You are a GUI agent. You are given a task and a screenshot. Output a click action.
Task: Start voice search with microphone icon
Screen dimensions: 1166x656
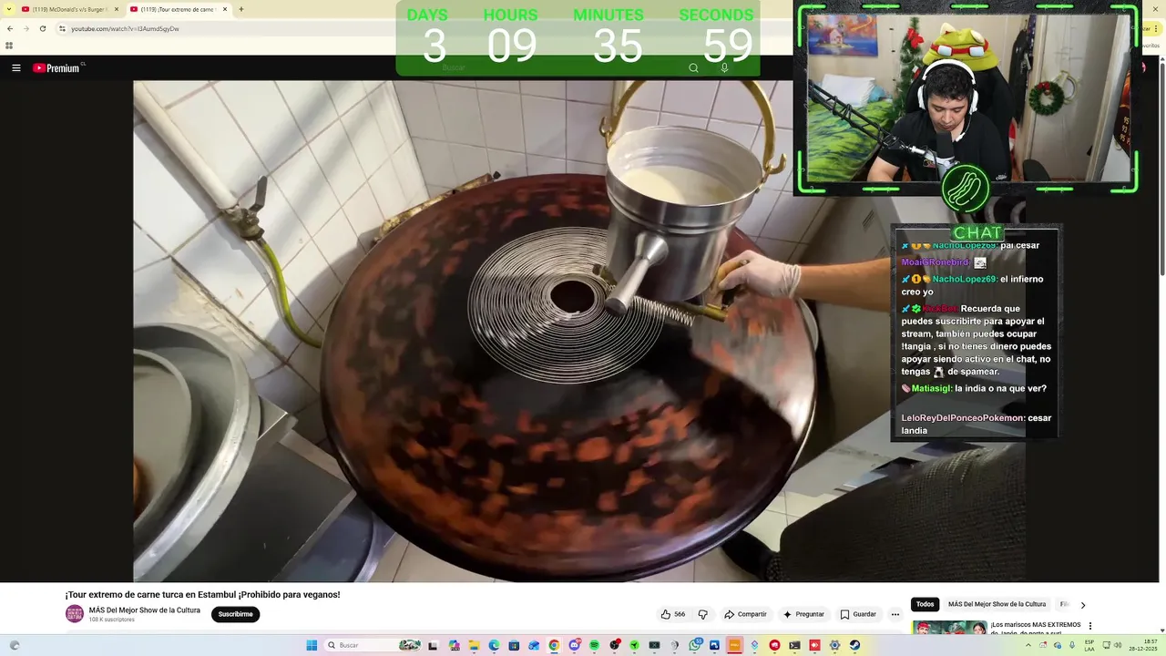point(724,67)
